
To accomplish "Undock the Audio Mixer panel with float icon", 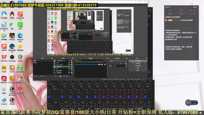I will 107,59.
